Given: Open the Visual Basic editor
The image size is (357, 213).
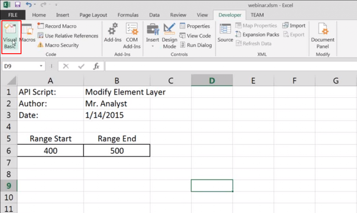Looking at the screenshot, I should click(x=10, y=37).
